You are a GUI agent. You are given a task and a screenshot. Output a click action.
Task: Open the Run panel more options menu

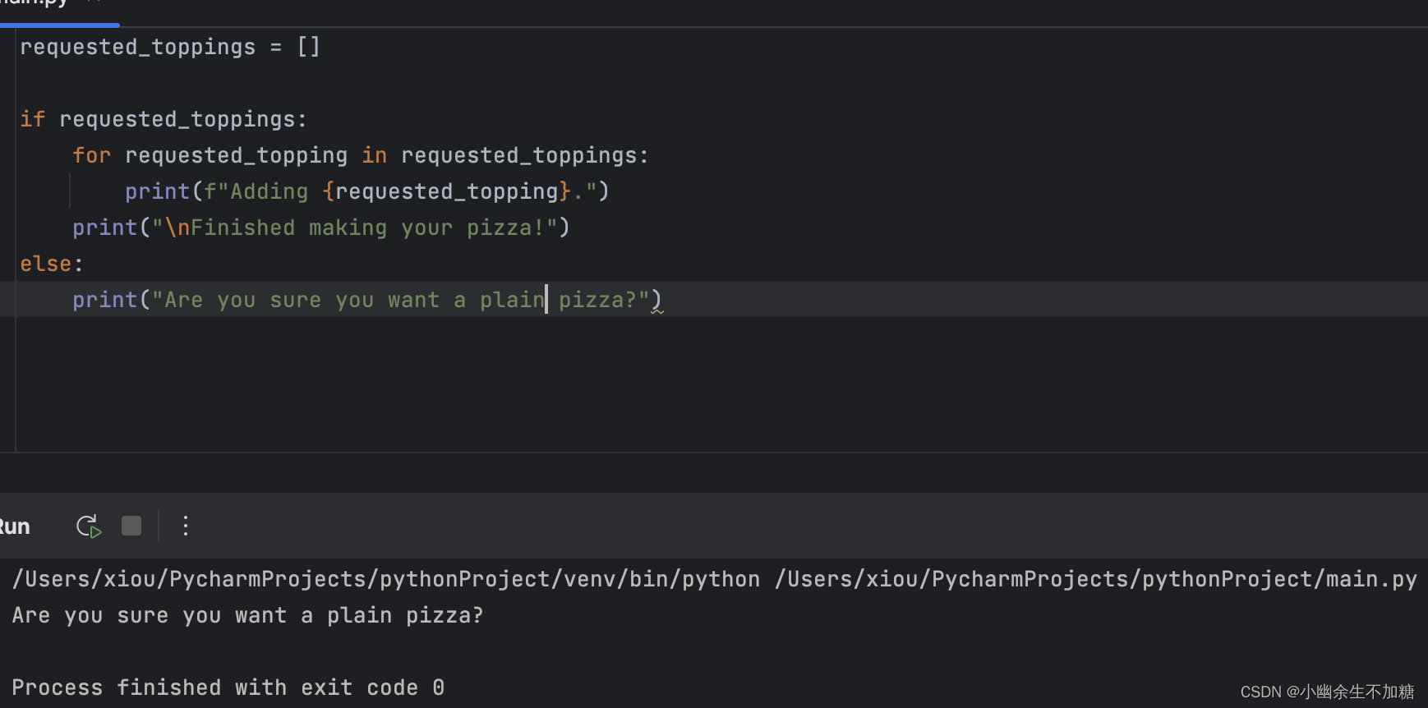pos(186,526)
